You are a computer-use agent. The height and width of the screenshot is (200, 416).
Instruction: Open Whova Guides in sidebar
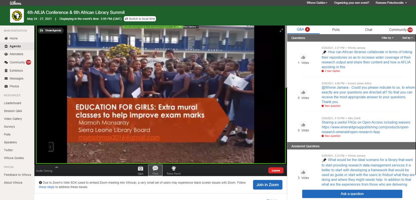point(14,158)
